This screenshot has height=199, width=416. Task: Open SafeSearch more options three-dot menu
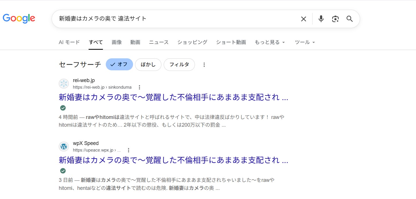coord(204,65)
